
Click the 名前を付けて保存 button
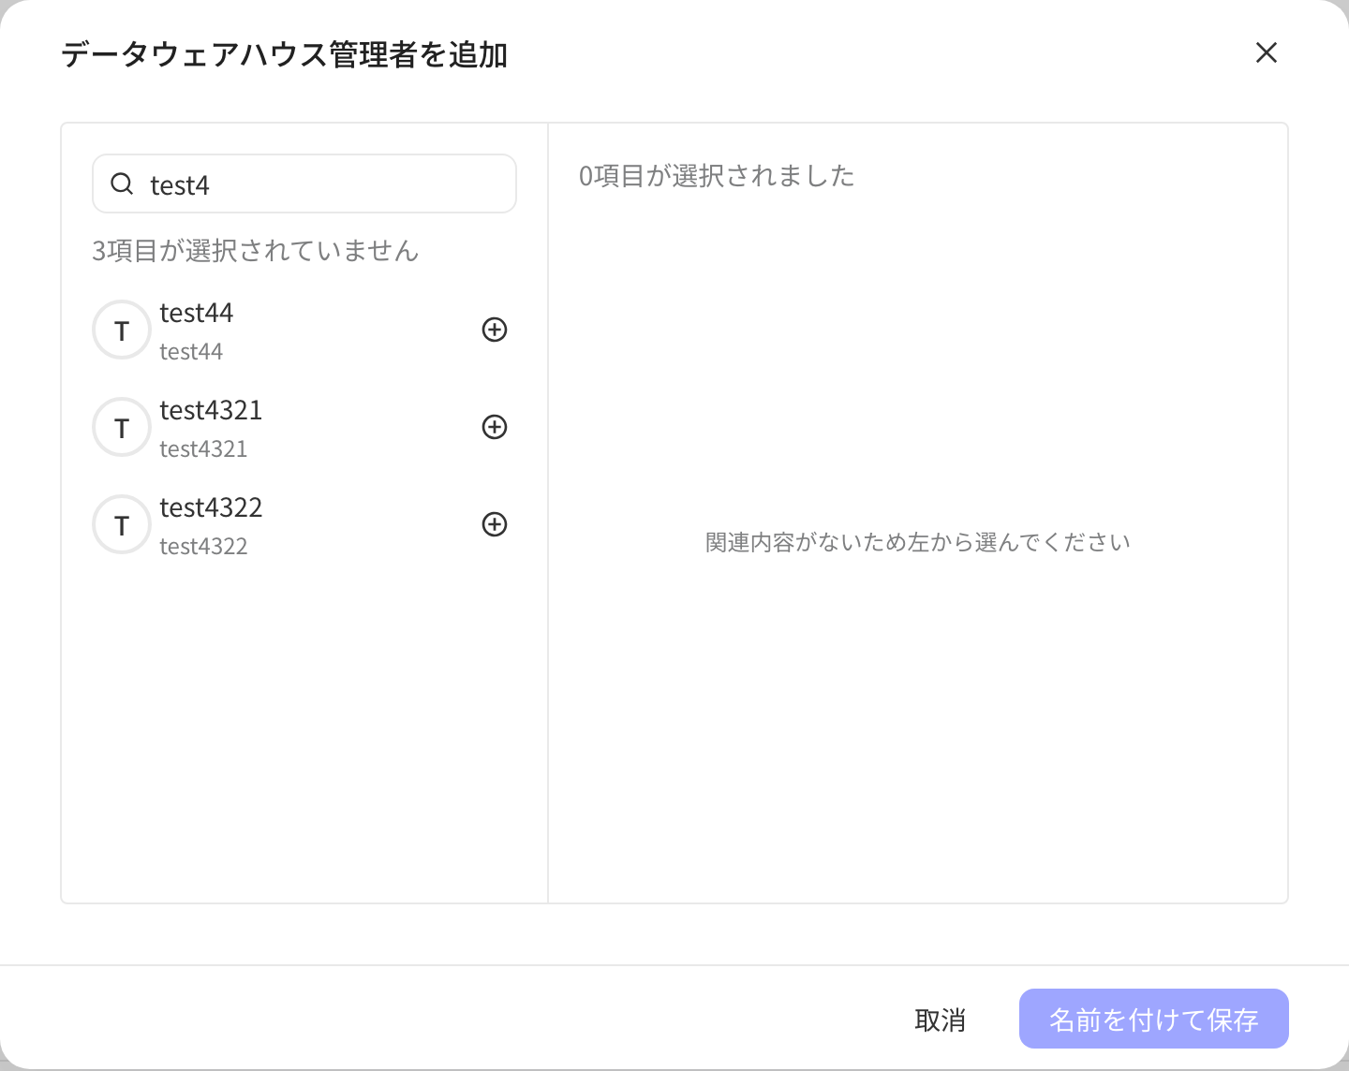pyautogui.click(x=1154, y=1019)
